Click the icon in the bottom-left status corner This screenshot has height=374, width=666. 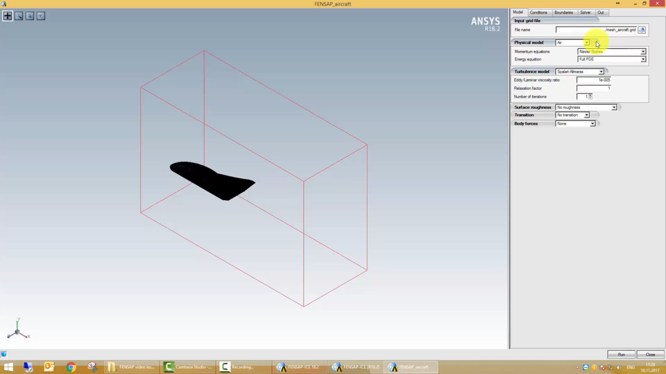[4, 355]
